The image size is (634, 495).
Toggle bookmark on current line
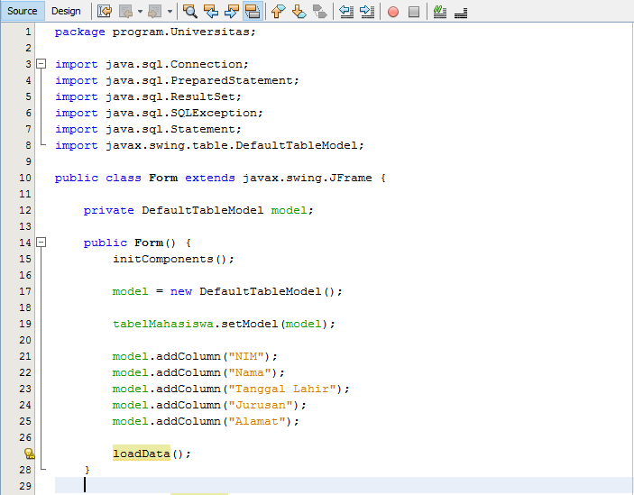[x=320, y=12]
